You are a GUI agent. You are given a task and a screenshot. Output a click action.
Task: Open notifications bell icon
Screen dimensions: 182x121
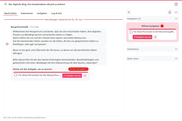point(170,12)
